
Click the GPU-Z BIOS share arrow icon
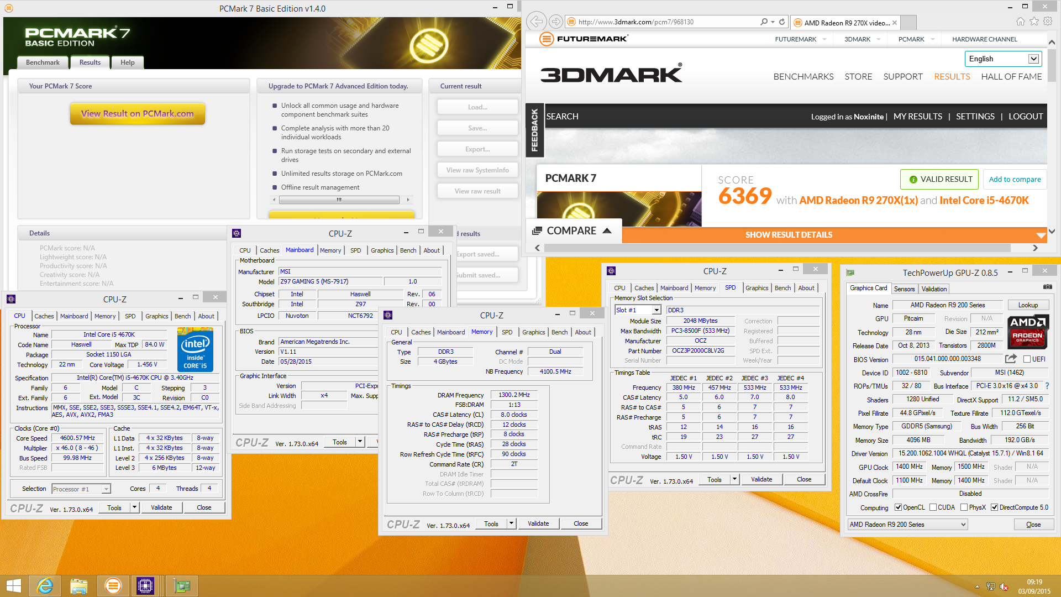point(1011,359)
